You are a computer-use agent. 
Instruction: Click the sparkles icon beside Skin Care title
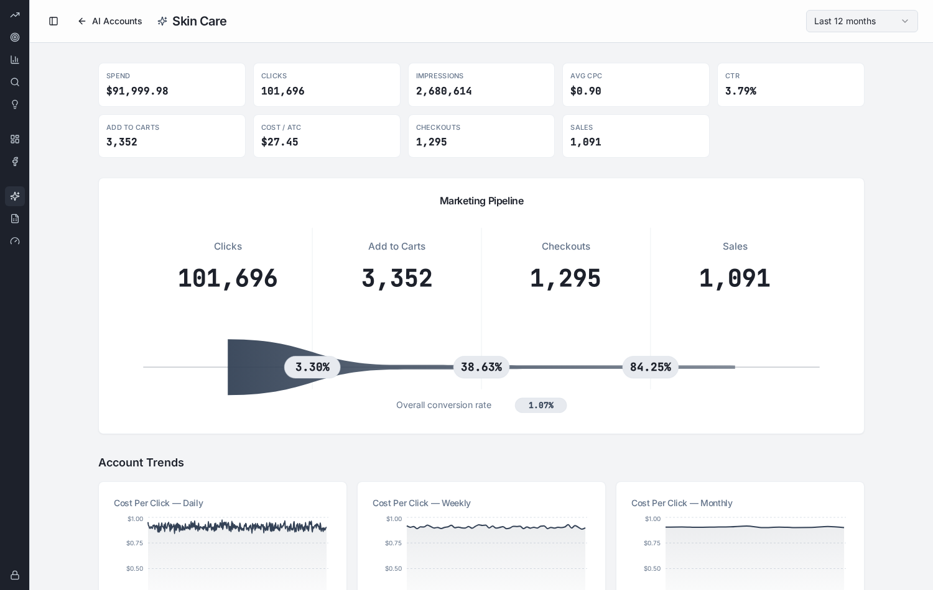(x=162, y=21)
